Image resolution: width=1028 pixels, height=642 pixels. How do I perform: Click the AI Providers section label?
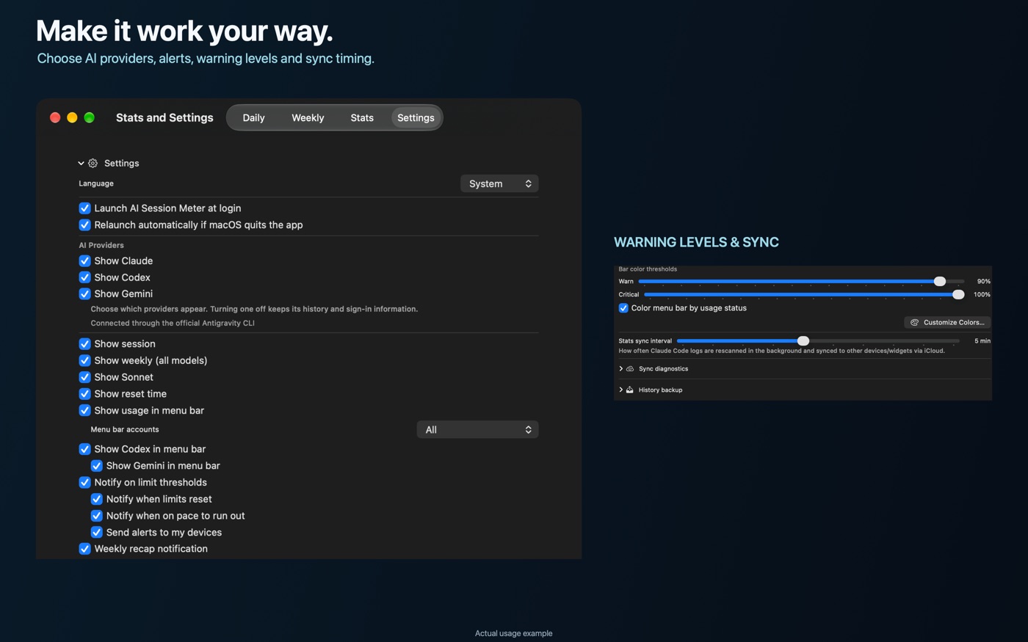pyautogui.click(x=101, y=245)
